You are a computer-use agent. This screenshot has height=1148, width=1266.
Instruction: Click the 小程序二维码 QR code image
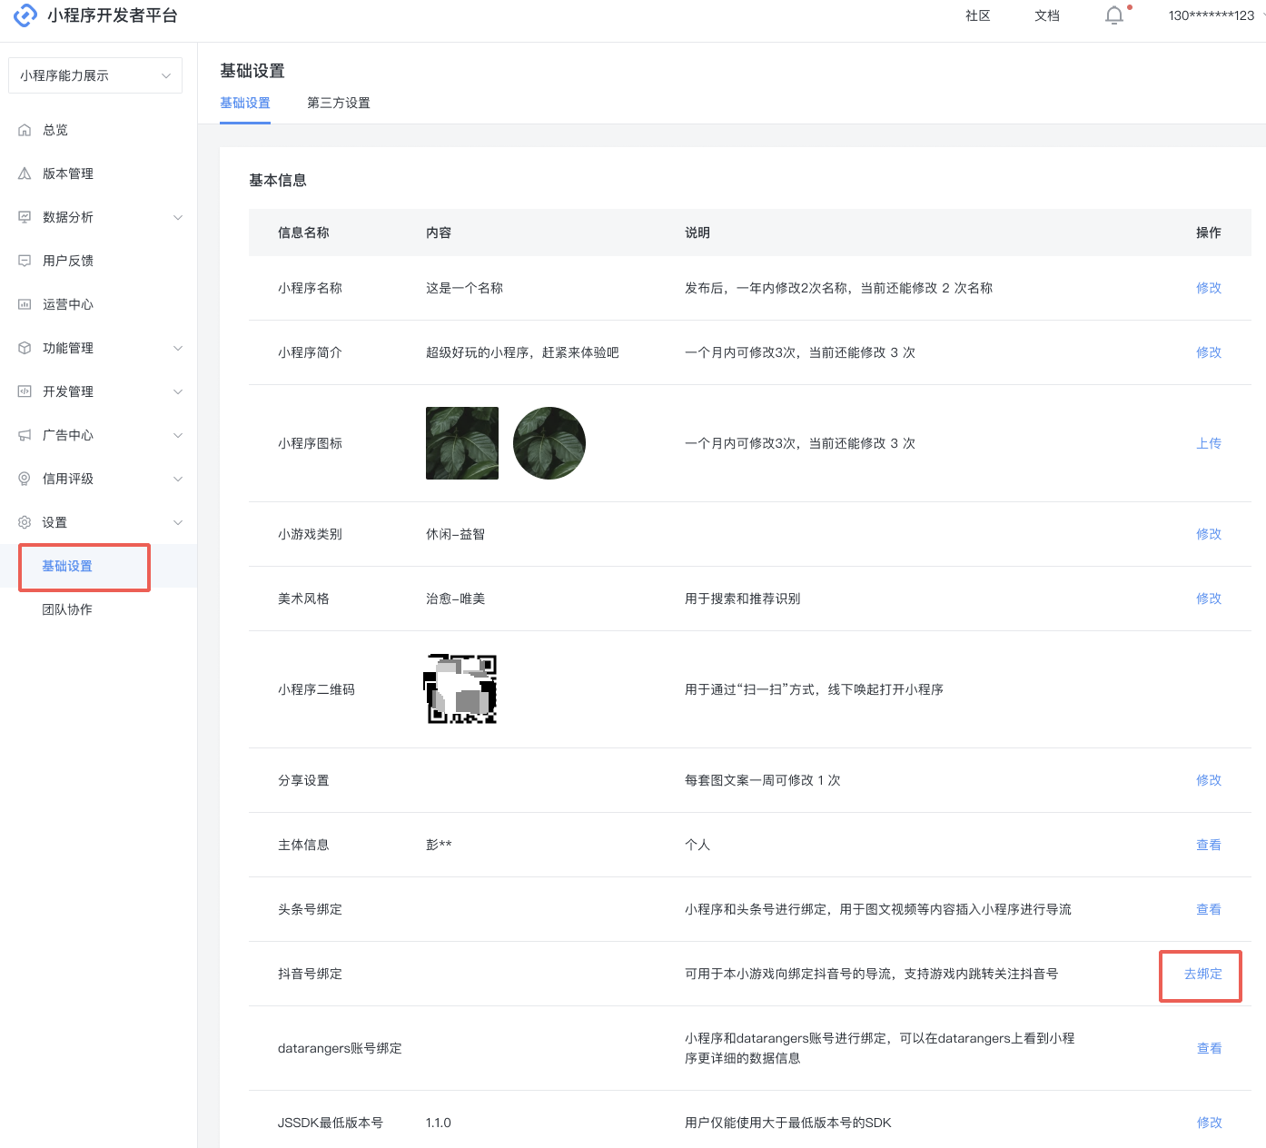point(461,689)
